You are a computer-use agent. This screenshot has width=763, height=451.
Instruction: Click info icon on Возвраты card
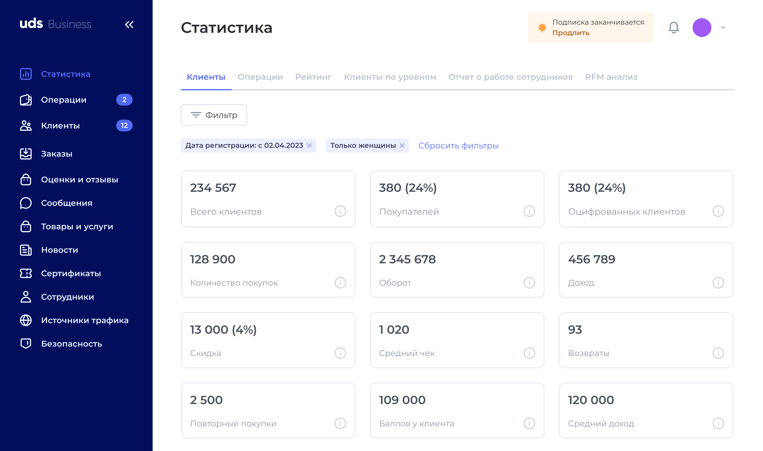click(718, 353)
